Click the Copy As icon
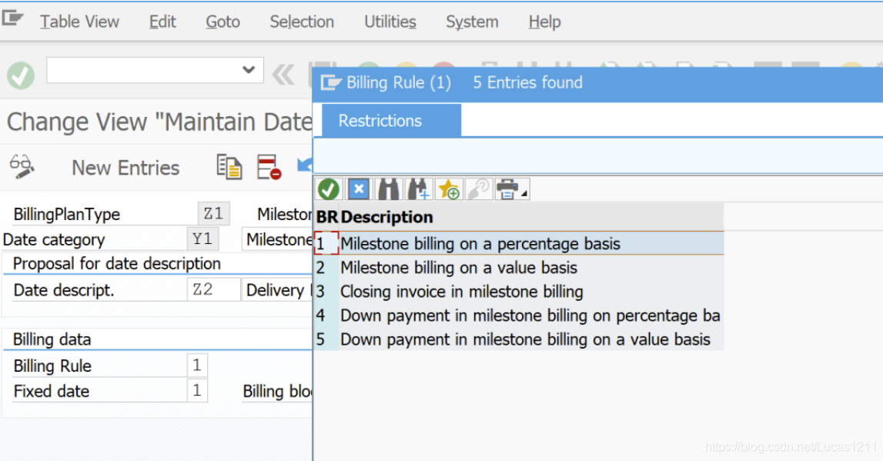 tap(229, 167)
